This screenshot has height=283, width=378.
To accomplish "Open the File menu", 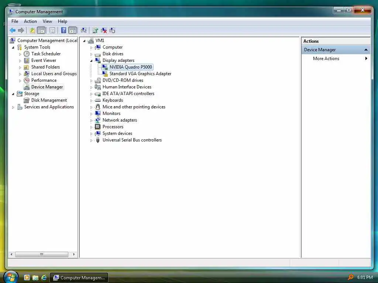I will (15, 21).
